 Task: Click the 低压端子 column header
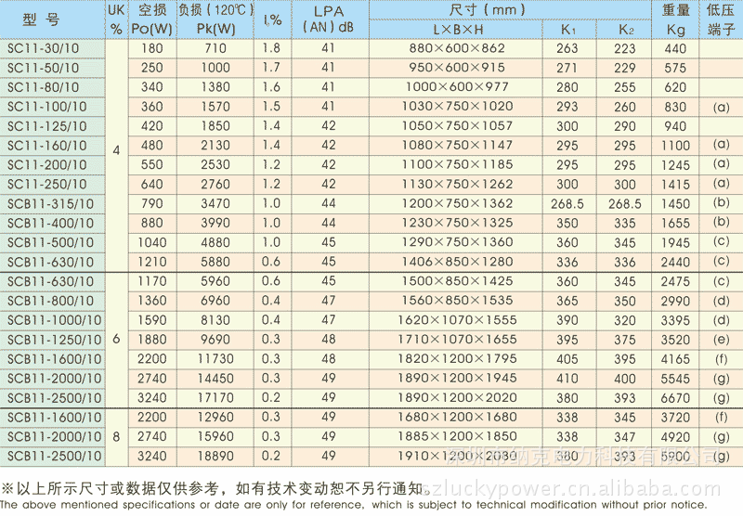pos(722,19)
